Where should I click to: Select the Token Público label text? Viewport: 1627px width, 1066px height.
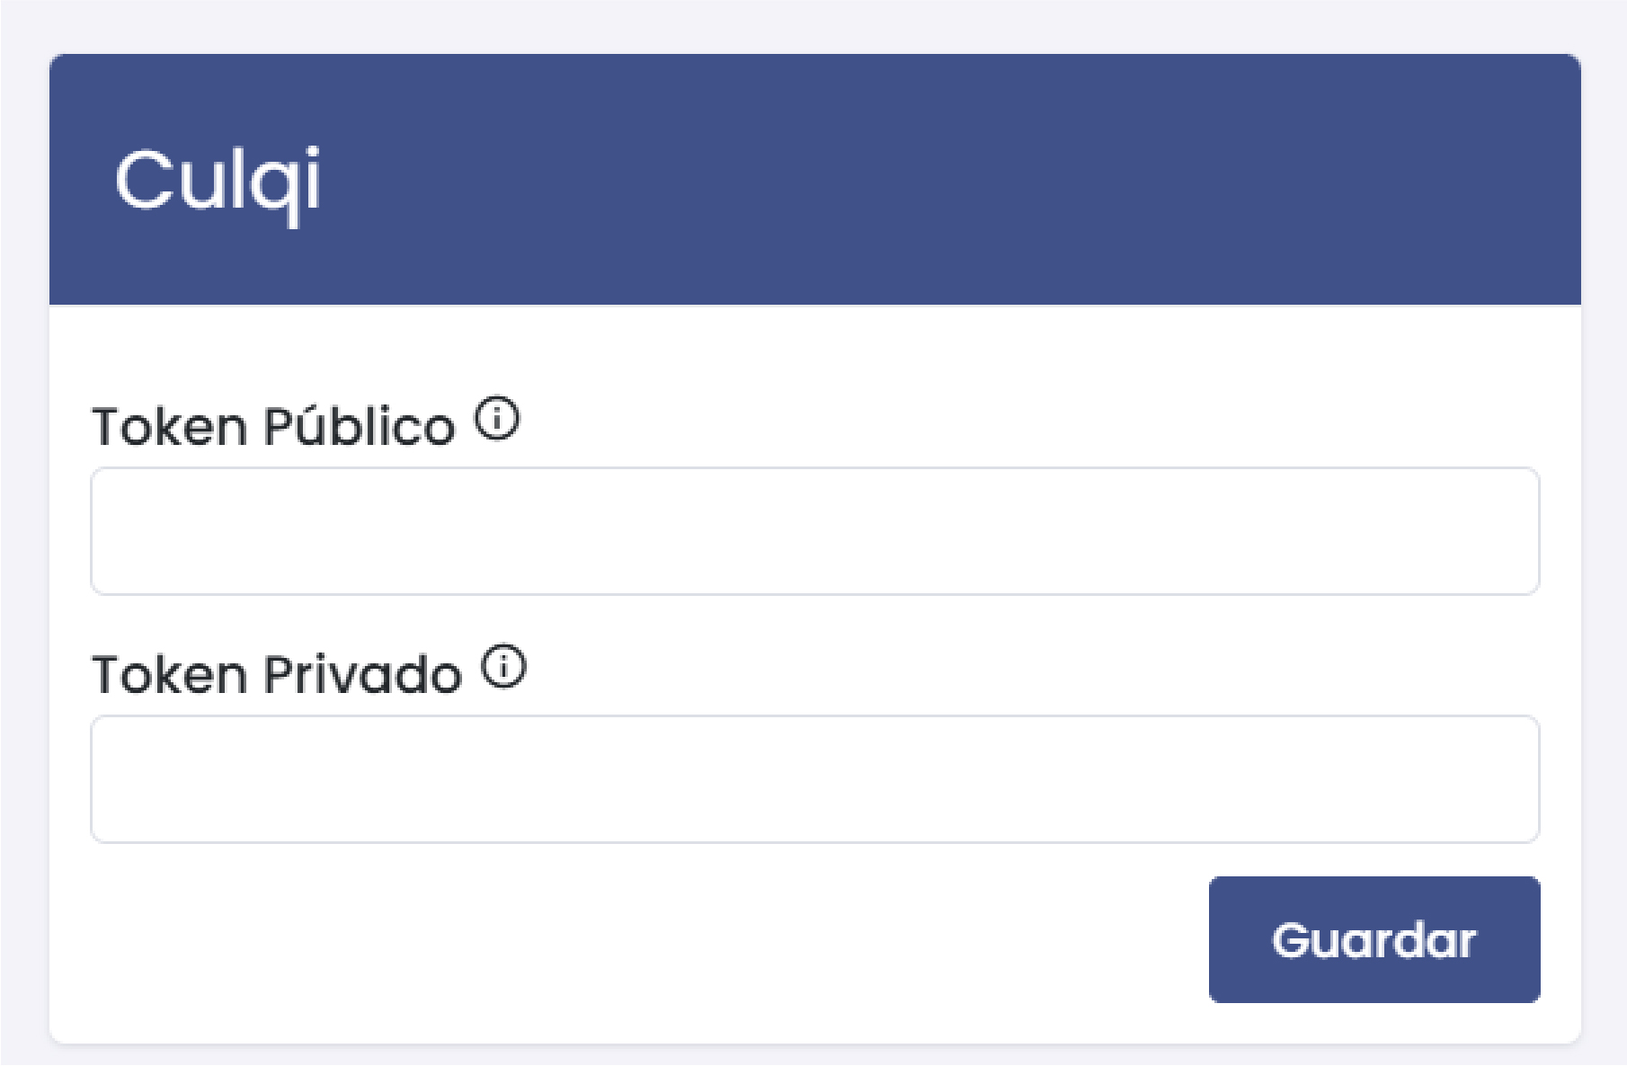(274, 426)
